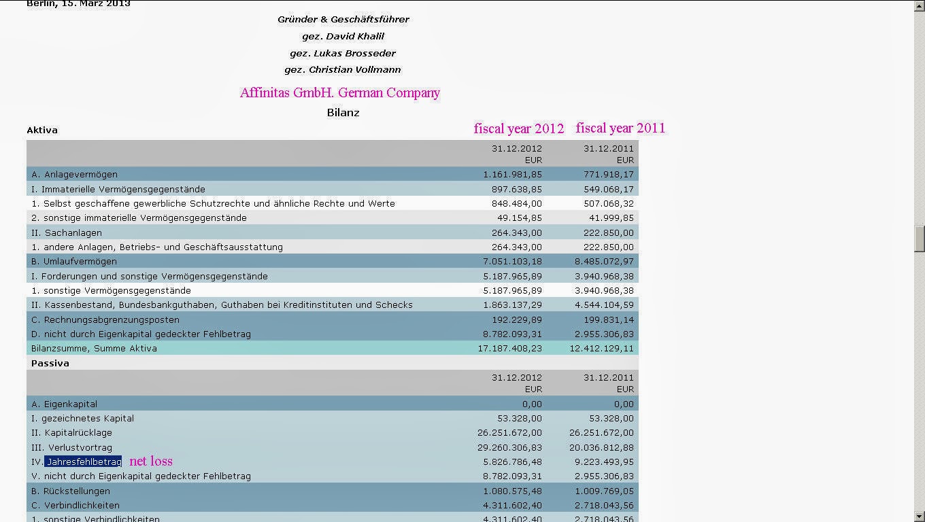This screenshot has height=522, width=925.
Task: Click the 'Aktiva' section label
Action: pos(42,130)
